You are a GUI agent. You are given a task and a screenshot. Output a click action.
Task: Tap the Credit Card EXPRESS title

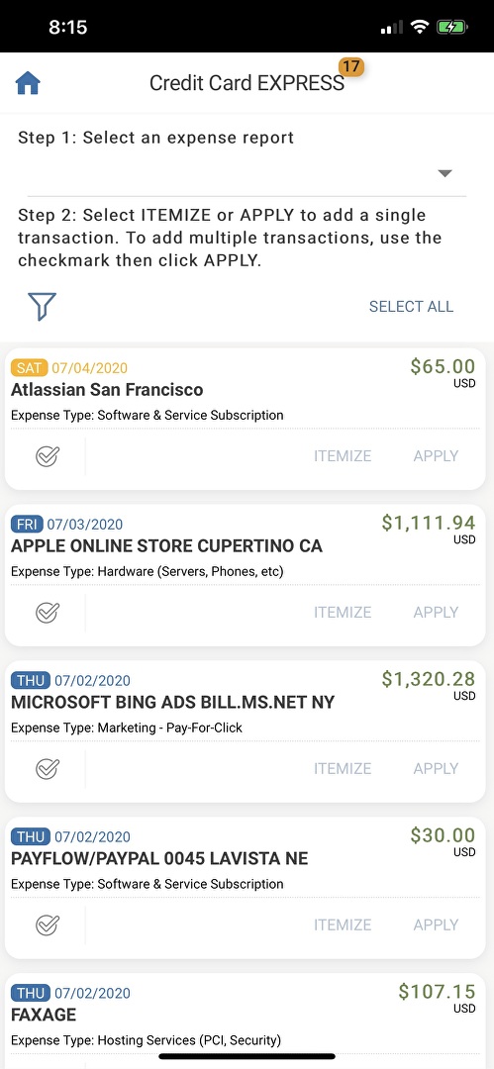coord(247,83)
